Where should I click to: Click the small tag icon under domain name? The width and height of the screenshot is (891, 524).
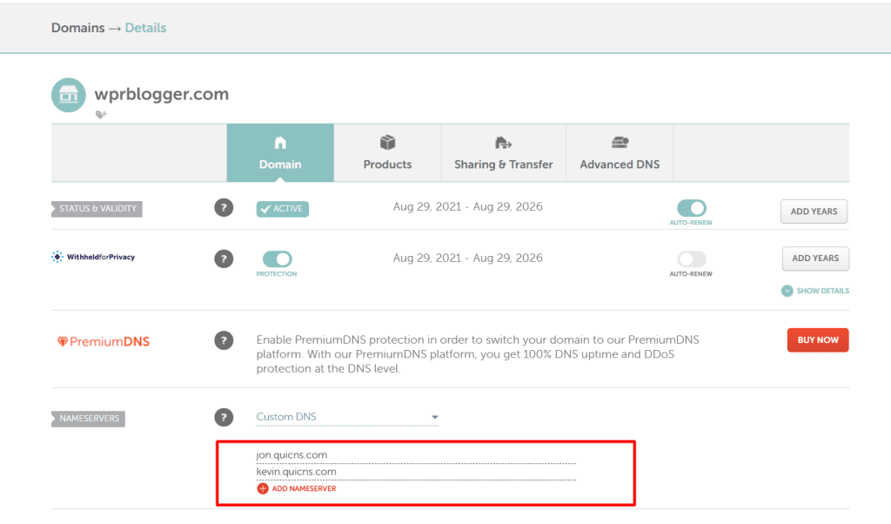click(101, 114)
